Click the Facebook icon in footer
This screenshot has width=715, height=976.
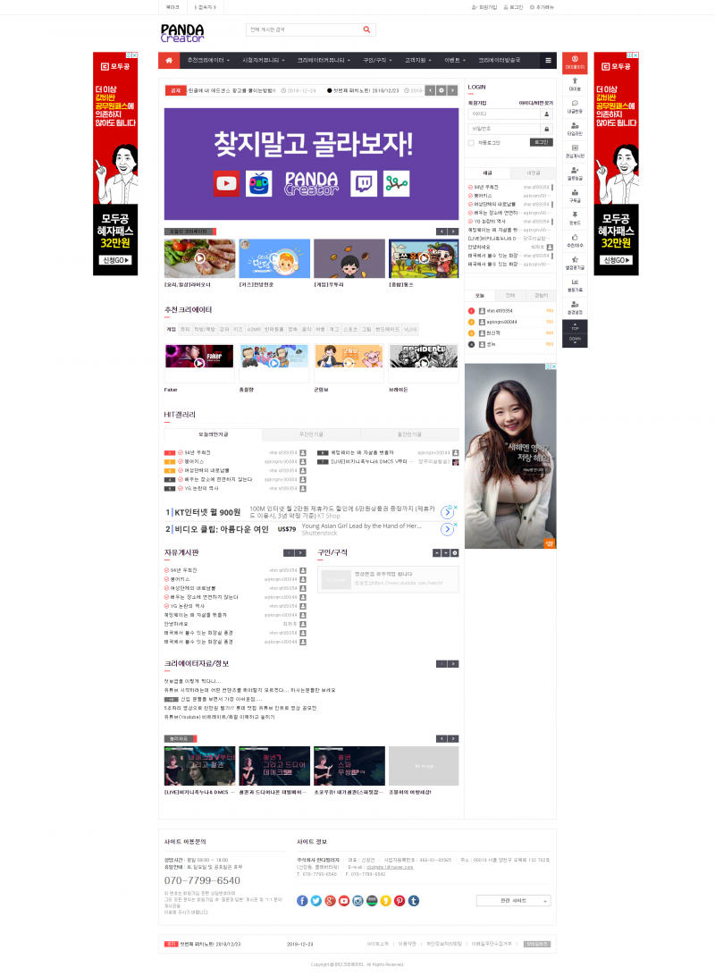[x=302, y=901]
